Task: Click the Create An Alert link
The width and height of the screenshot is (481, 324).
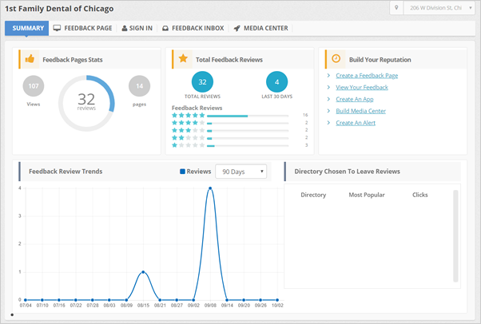Action: 357,123
